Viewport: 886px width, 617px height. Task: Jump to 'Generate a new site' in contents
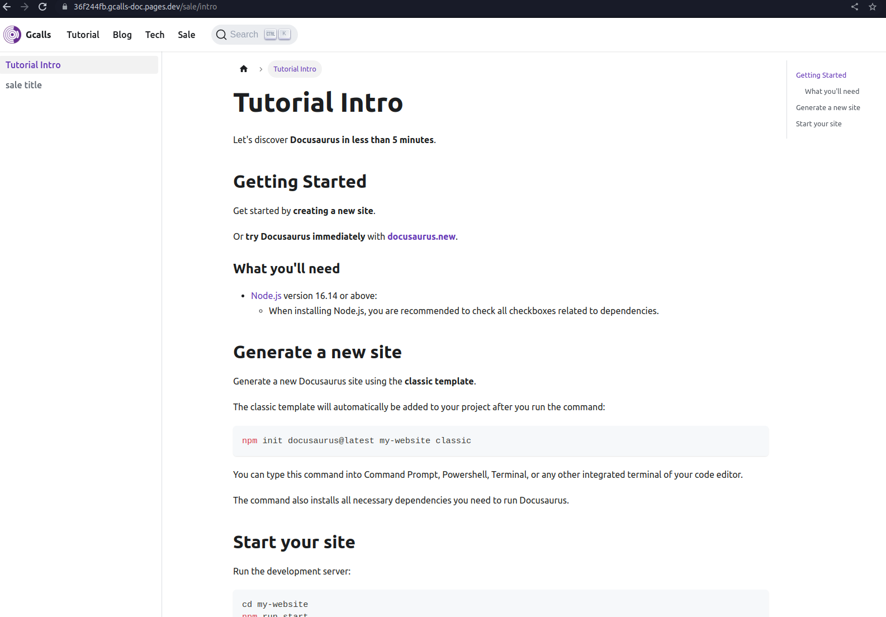[828, 107]
